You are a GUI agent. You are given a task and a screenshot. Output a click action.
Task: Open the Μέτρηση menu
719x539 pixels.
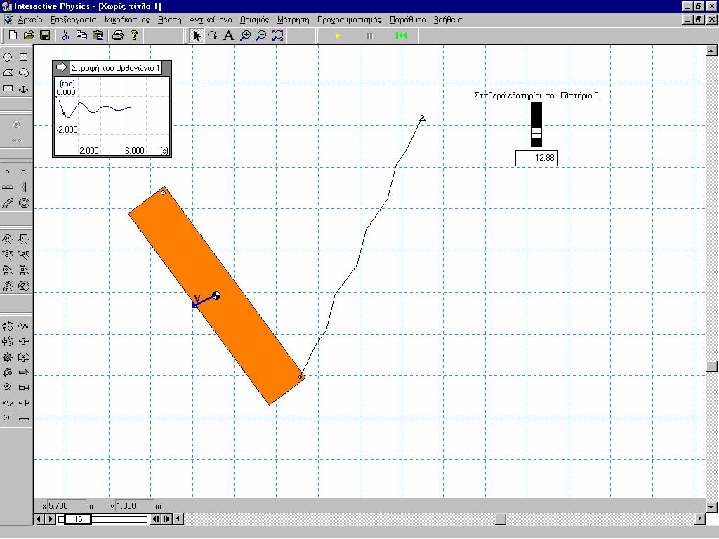click(x=293, y=20)
